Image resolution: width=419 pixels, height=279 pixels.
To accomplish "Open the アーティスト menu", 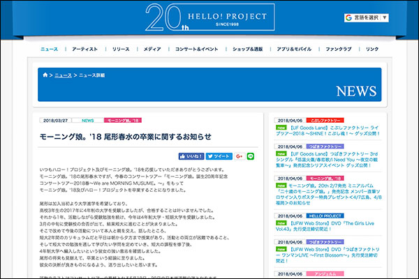I will pos(84,50).
